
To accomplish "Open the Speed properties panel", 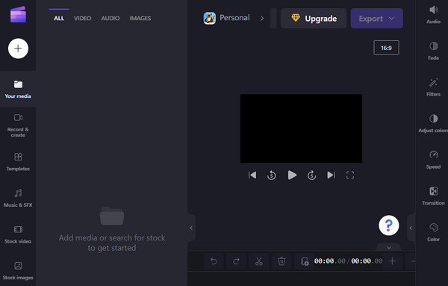I will pos(433,160).
